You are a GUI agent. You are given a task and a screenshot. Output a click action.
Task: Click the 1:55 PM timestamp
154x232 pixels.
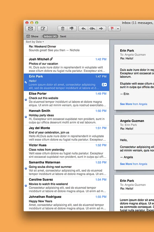point(101,197)
